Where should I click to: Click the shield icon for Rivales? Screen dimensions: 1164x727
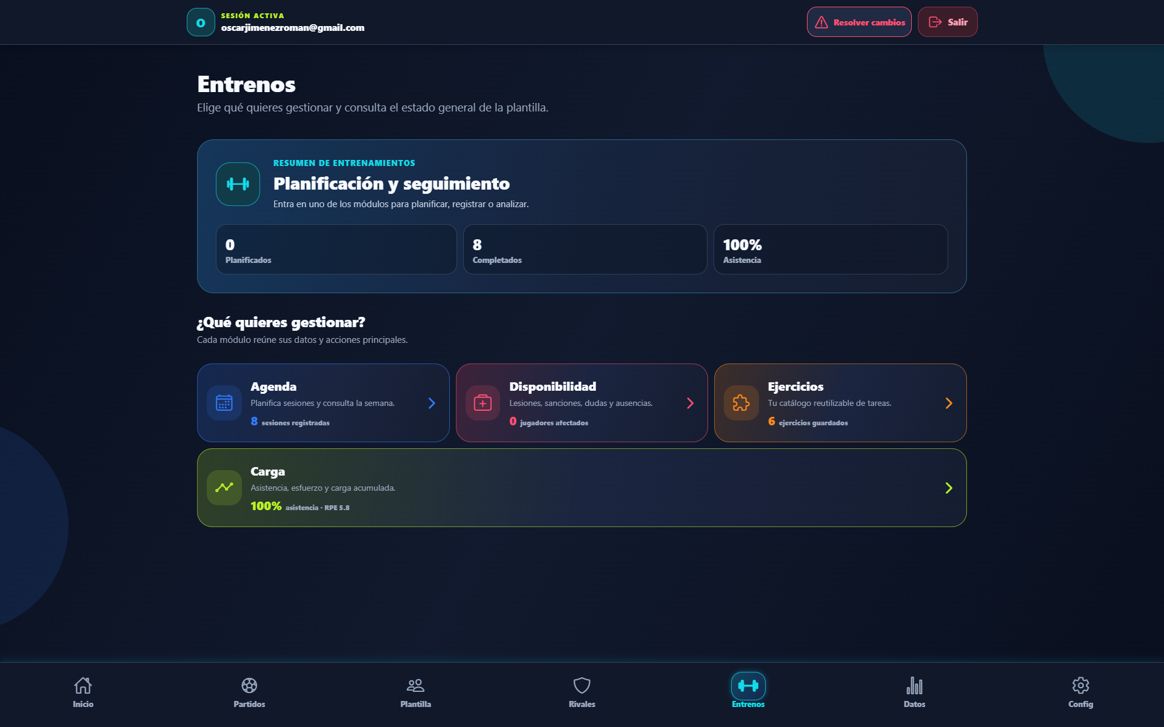(x=582, y=685)
